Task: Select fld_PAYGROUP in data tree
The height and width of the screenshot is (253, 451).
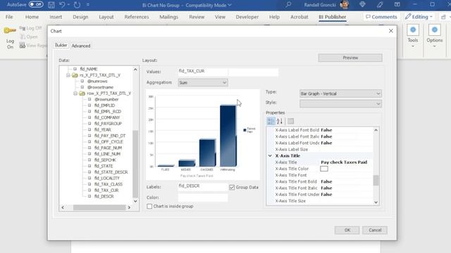Action: [108, 124]
